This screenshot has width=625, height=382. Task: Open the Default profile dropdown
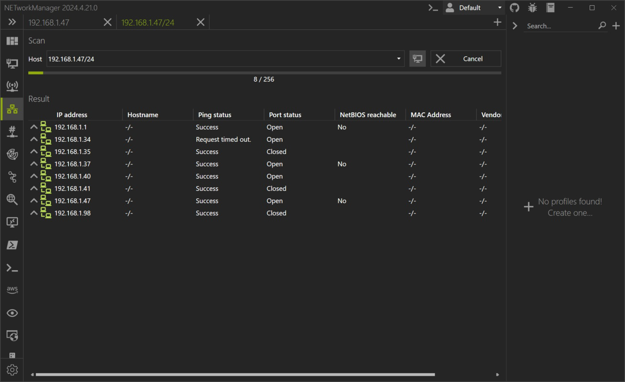click(474, 8)
